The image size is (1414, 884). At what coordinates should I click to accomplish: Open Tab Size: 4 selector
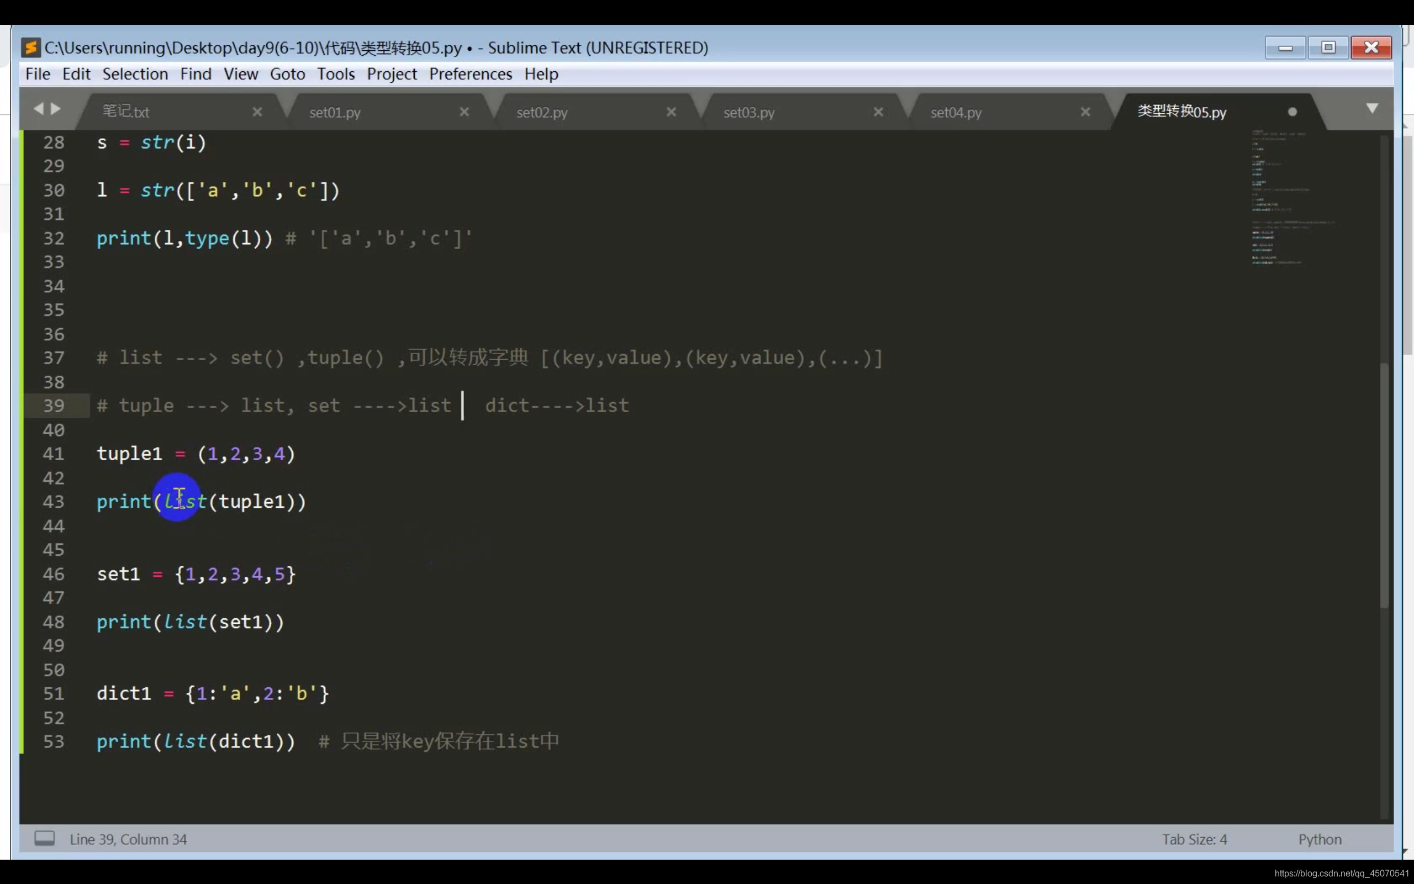(1194, 840)
